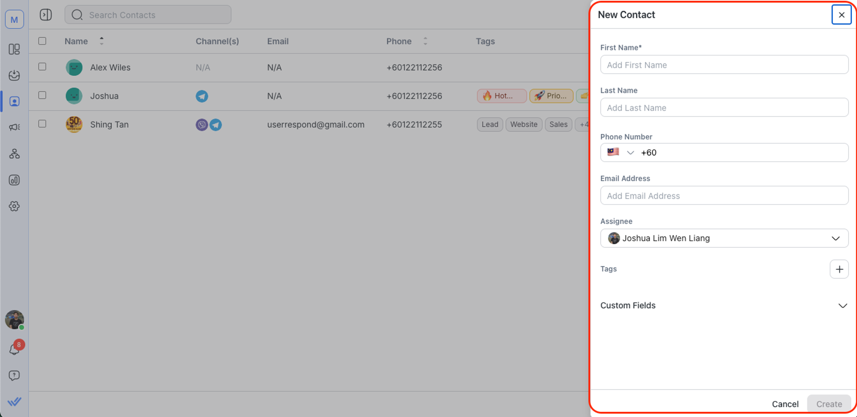
Task: Click the sidebar panel expand icon
Action: pyautogui.click(x=46, y=15)
